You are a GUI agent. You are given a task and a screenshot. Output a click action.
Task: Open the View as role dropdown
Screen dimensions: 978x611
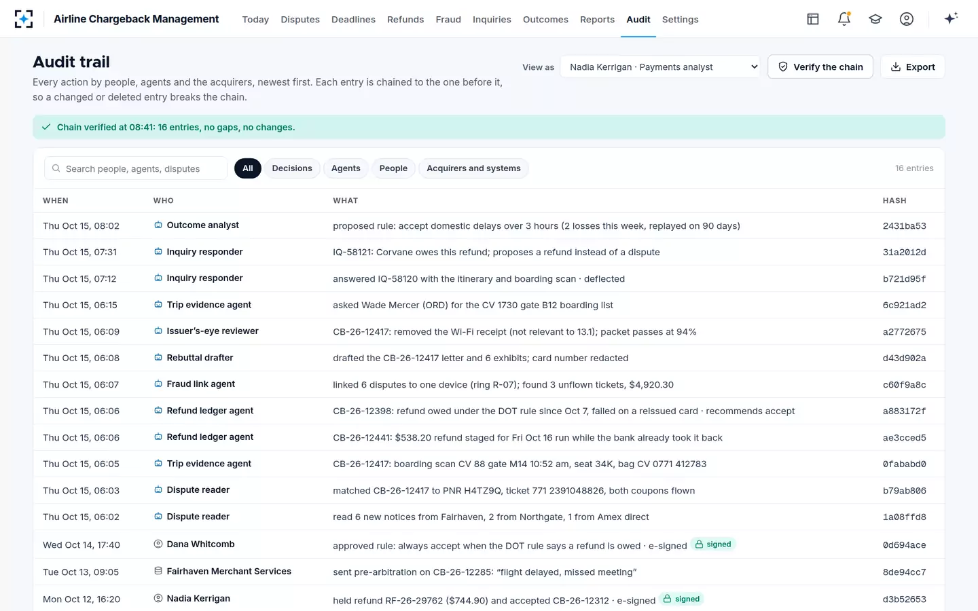click(x=660, y=67)
